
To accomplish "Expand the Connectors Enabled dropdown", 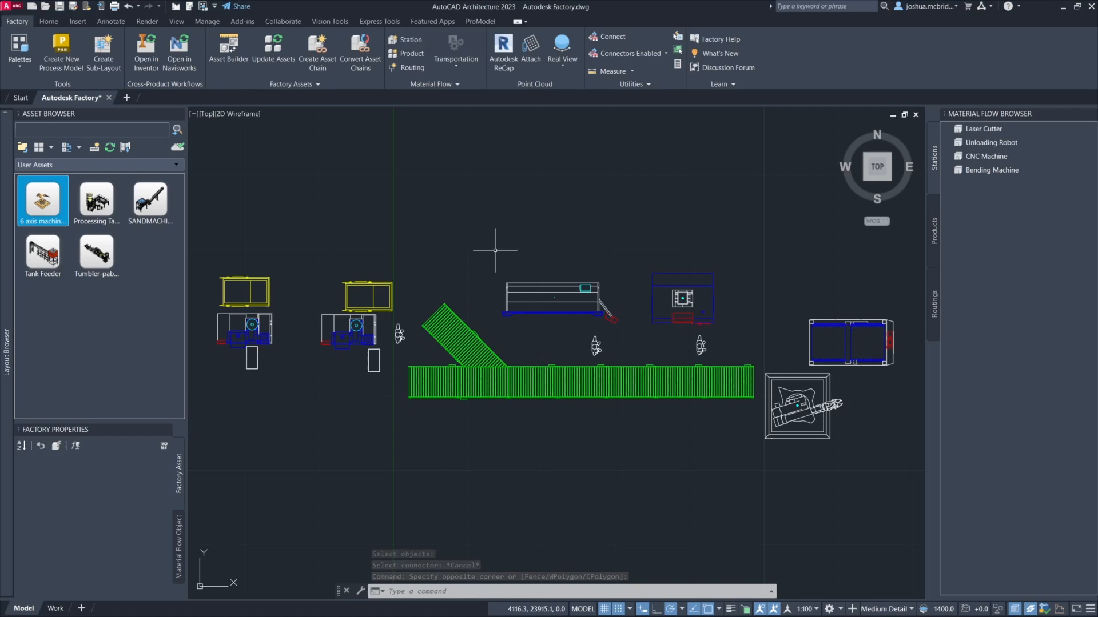I will tap(666, 53).
